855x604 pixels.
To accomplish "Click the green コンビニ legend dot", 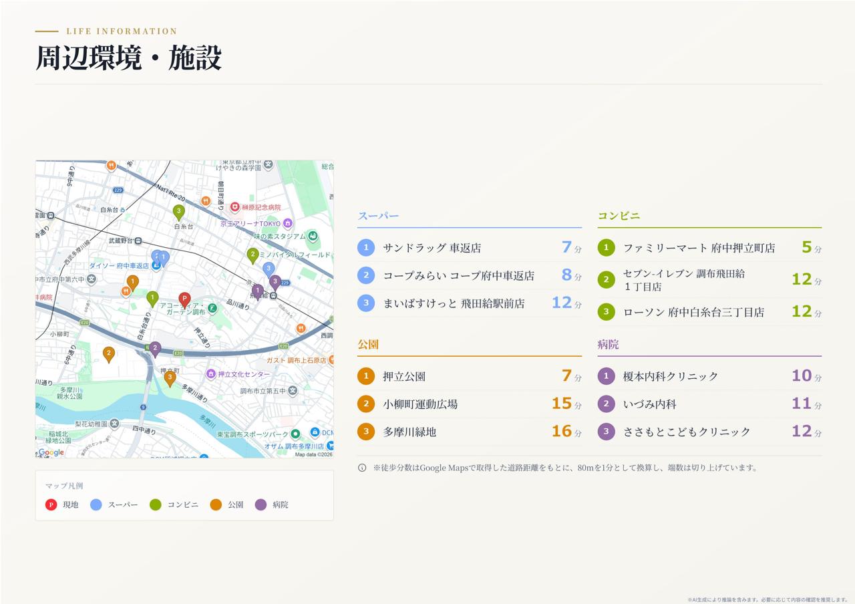I will (x=156, y=504).
